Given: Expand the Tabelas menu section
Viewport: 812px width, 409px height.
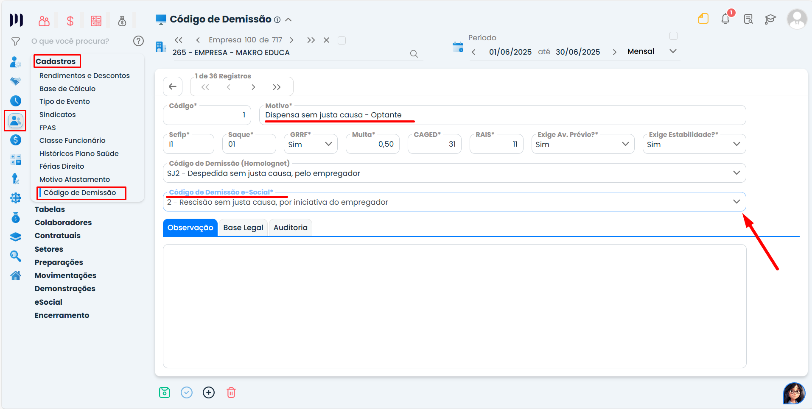Looking at the screenshot, I should click(x=50, y=209).
